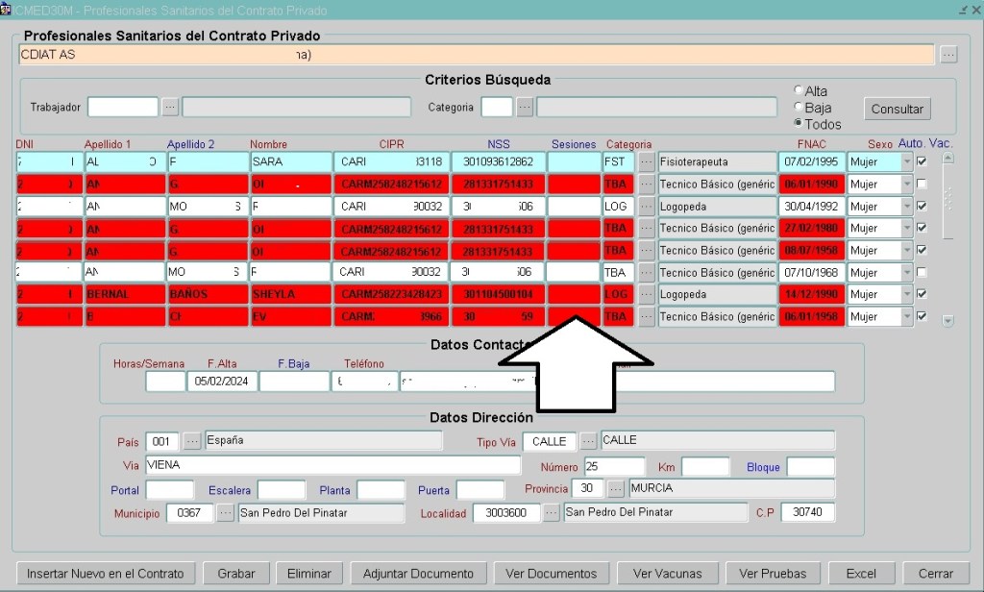Open Sexo dropdown in last table row
Screen dimensions: 984x592
(907, 317)
